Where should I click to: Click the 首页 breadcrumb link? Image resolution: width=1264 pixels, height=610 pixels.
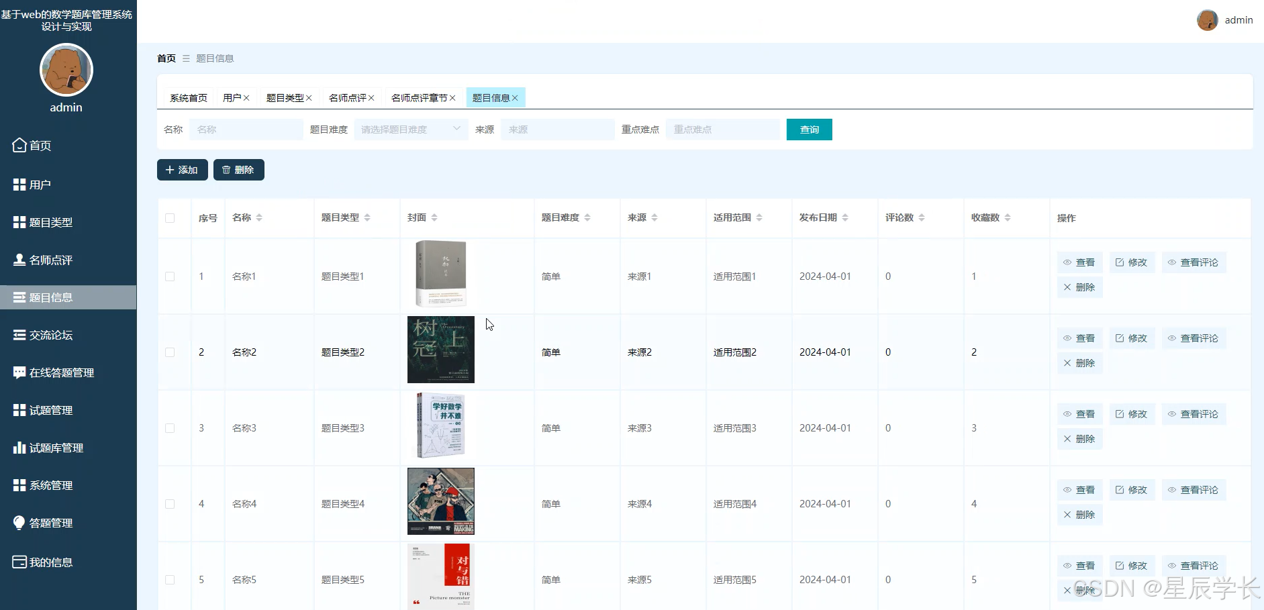tap(166, 58)
